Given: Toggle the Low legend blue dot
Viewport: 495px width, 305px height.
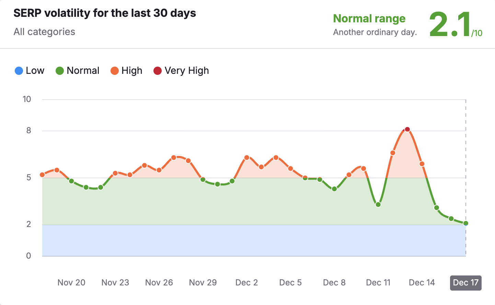Looking at the screenshot, I should (x=19, y=71).
